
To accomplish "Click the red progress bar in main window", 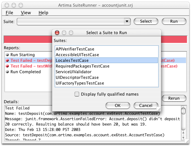I will tap(28, 39).
